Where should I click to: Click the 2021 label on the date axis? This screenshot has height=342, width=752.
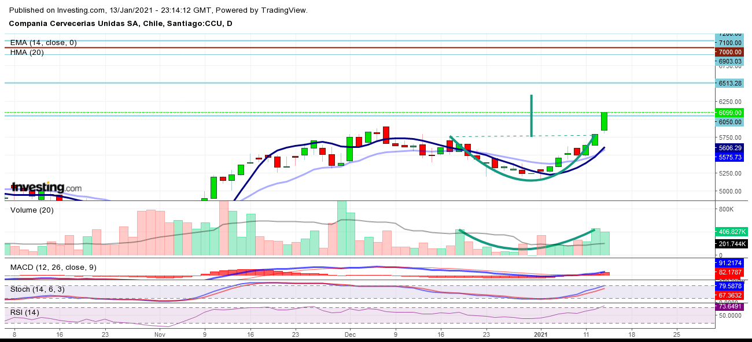click(x=540, y=334)
